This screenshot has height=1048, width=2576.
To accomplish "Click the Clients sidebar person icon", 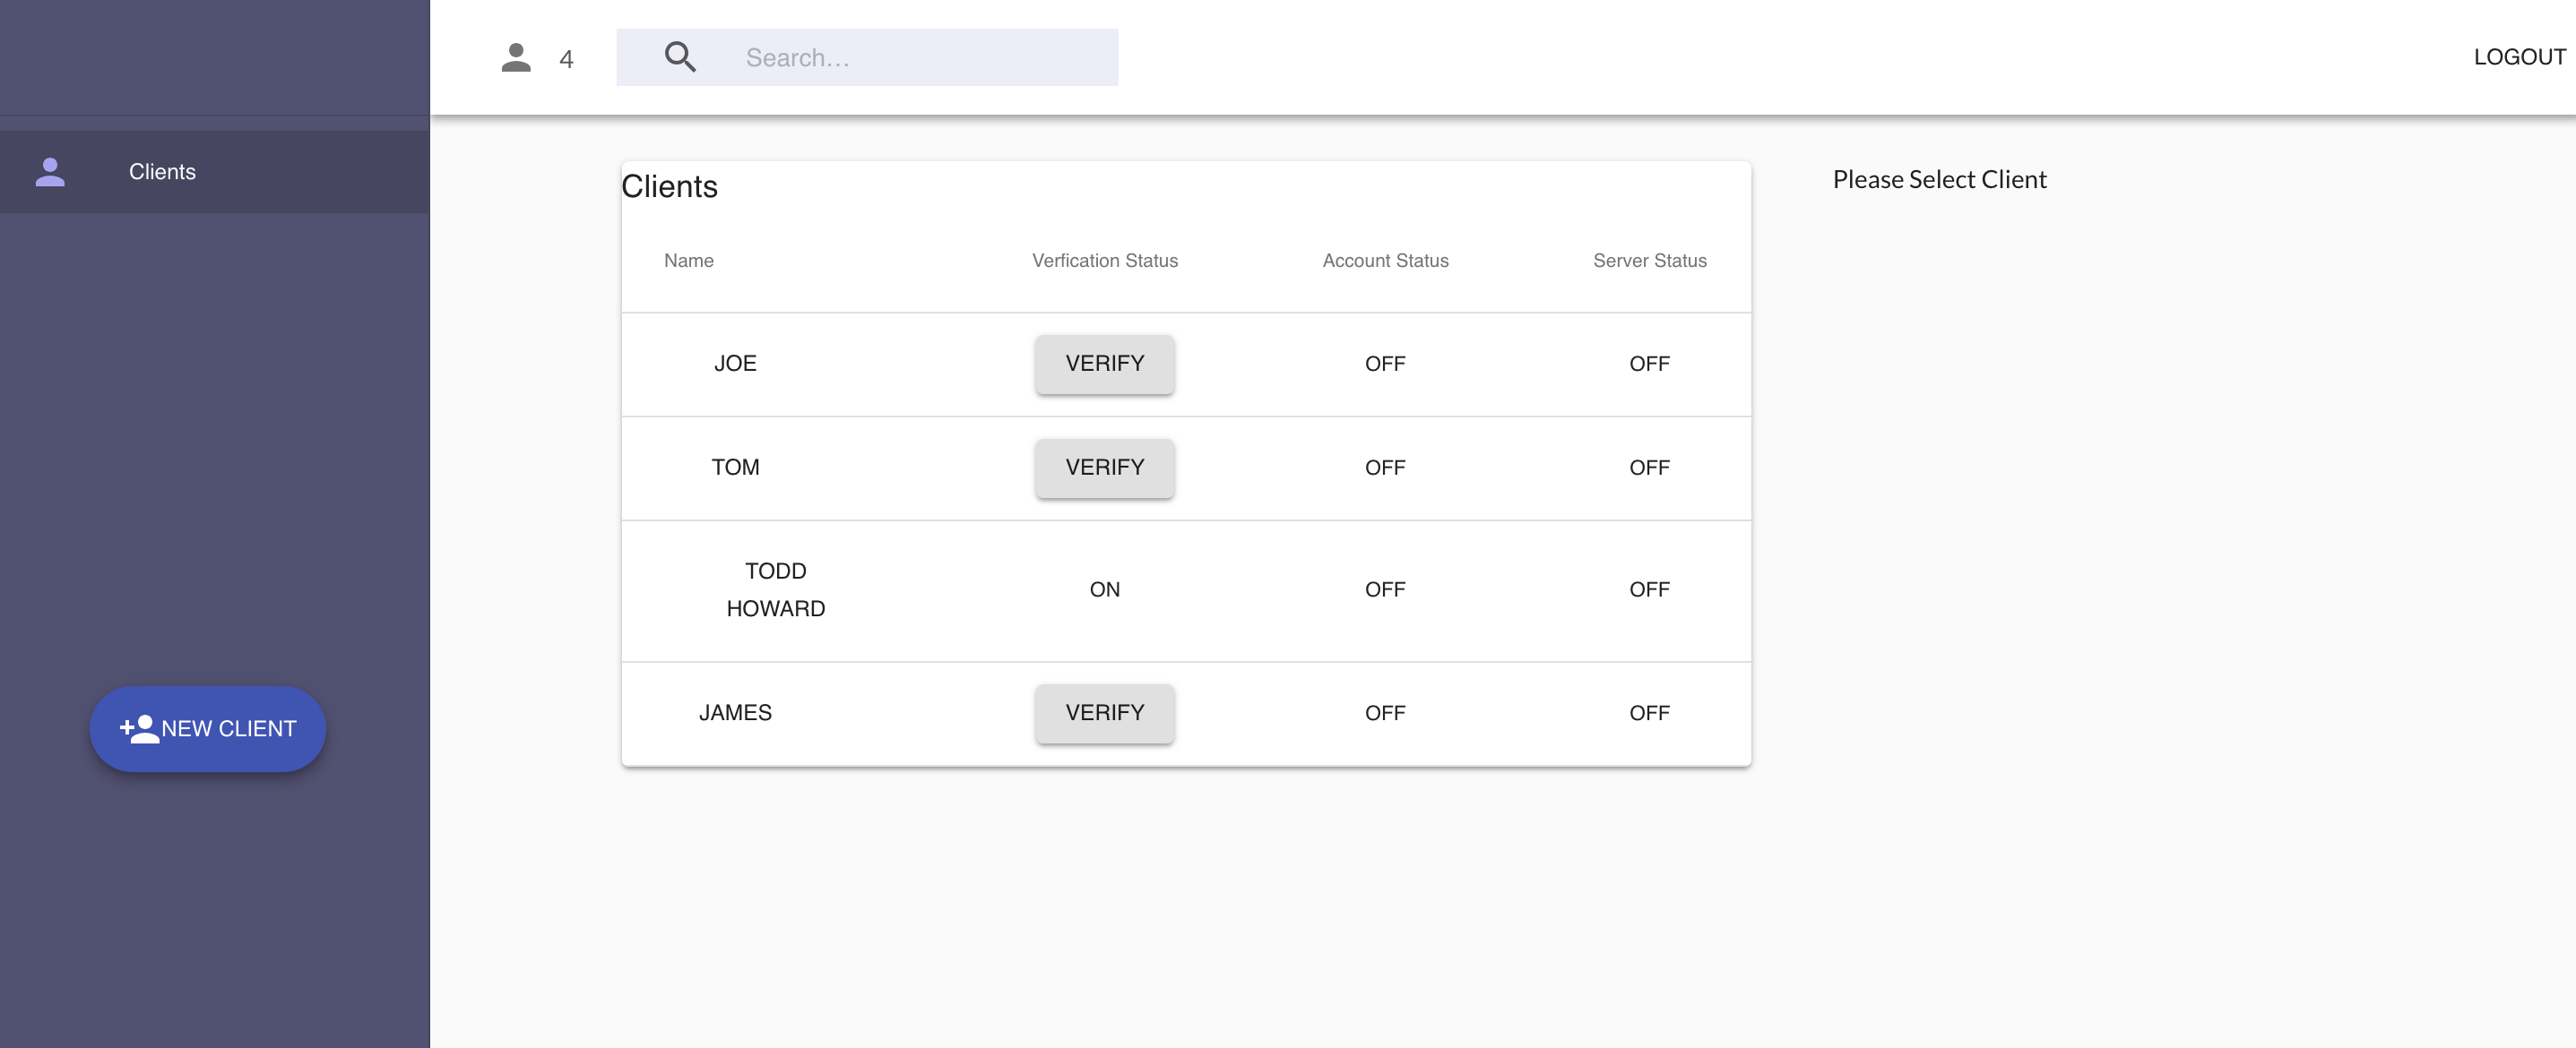I will pos(50,172).
